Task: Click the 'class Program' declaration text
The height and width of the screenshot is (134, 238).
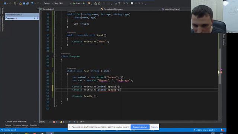Action: [70, 56]
